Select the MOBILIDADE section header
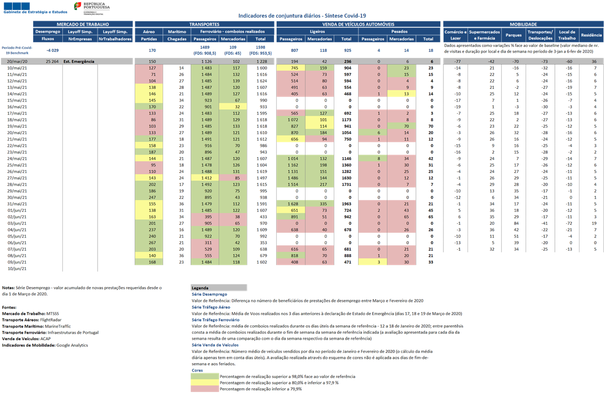This screenshot has height=394, width=604. click(523, 24)
